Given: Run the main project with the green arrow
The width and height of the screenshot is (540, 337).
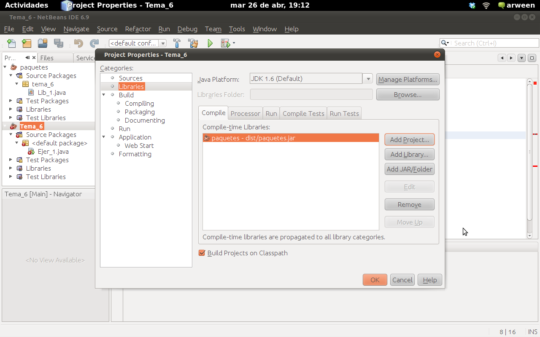Looking at the screenshot, I should [x=210, y=43].
